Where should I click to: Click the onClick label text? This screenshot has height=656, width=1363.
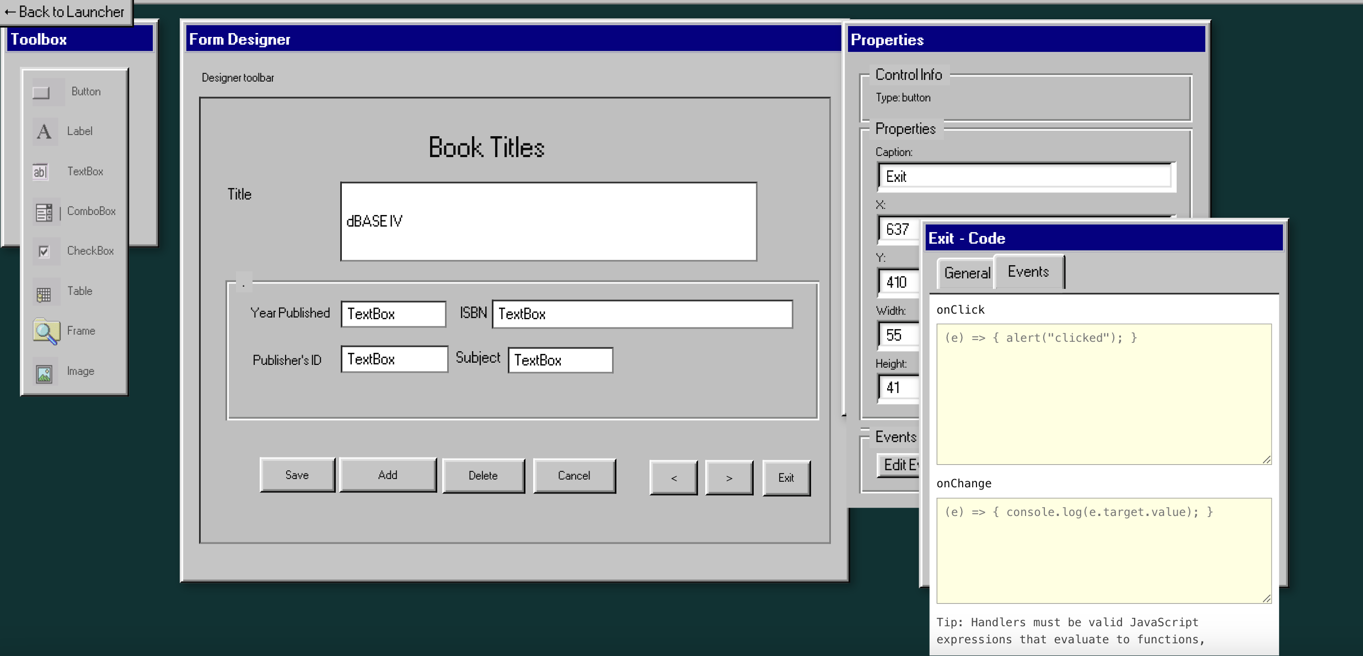click(x=960, y=310)
